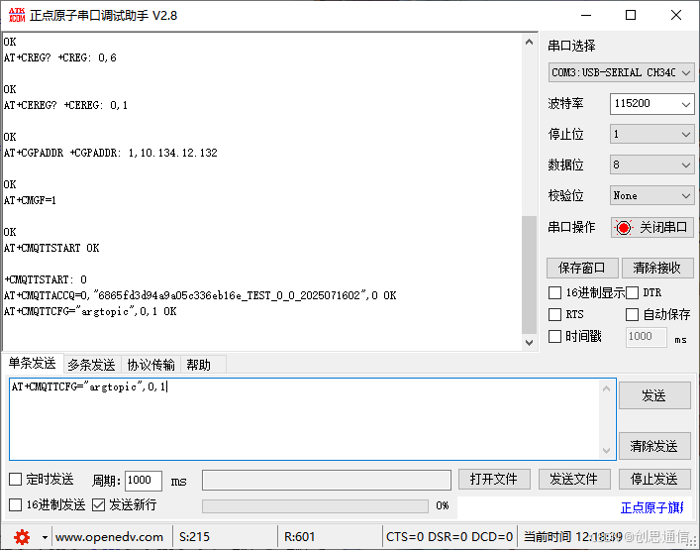Click the receive window scroll-down arrow
The width and height of the screenshot is (700, 550).
tap(529, 343)
